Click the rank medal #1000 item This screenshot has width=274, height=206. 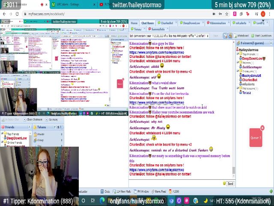(174, 191)
